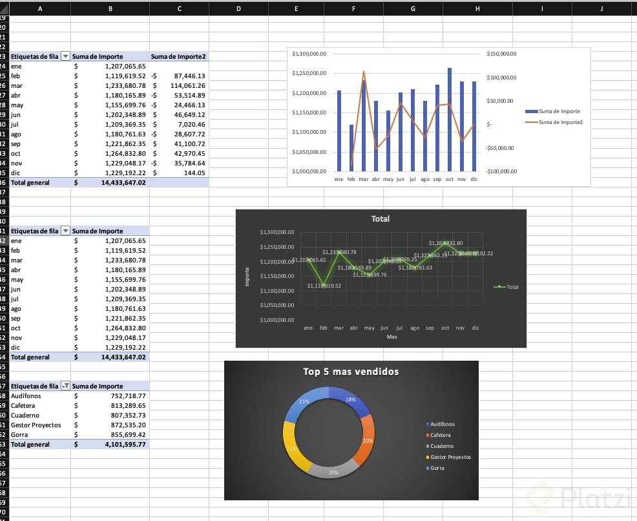Click the 4,101,595.77 total cell
The width and height of the screenshot is (637, 521).
110,444
